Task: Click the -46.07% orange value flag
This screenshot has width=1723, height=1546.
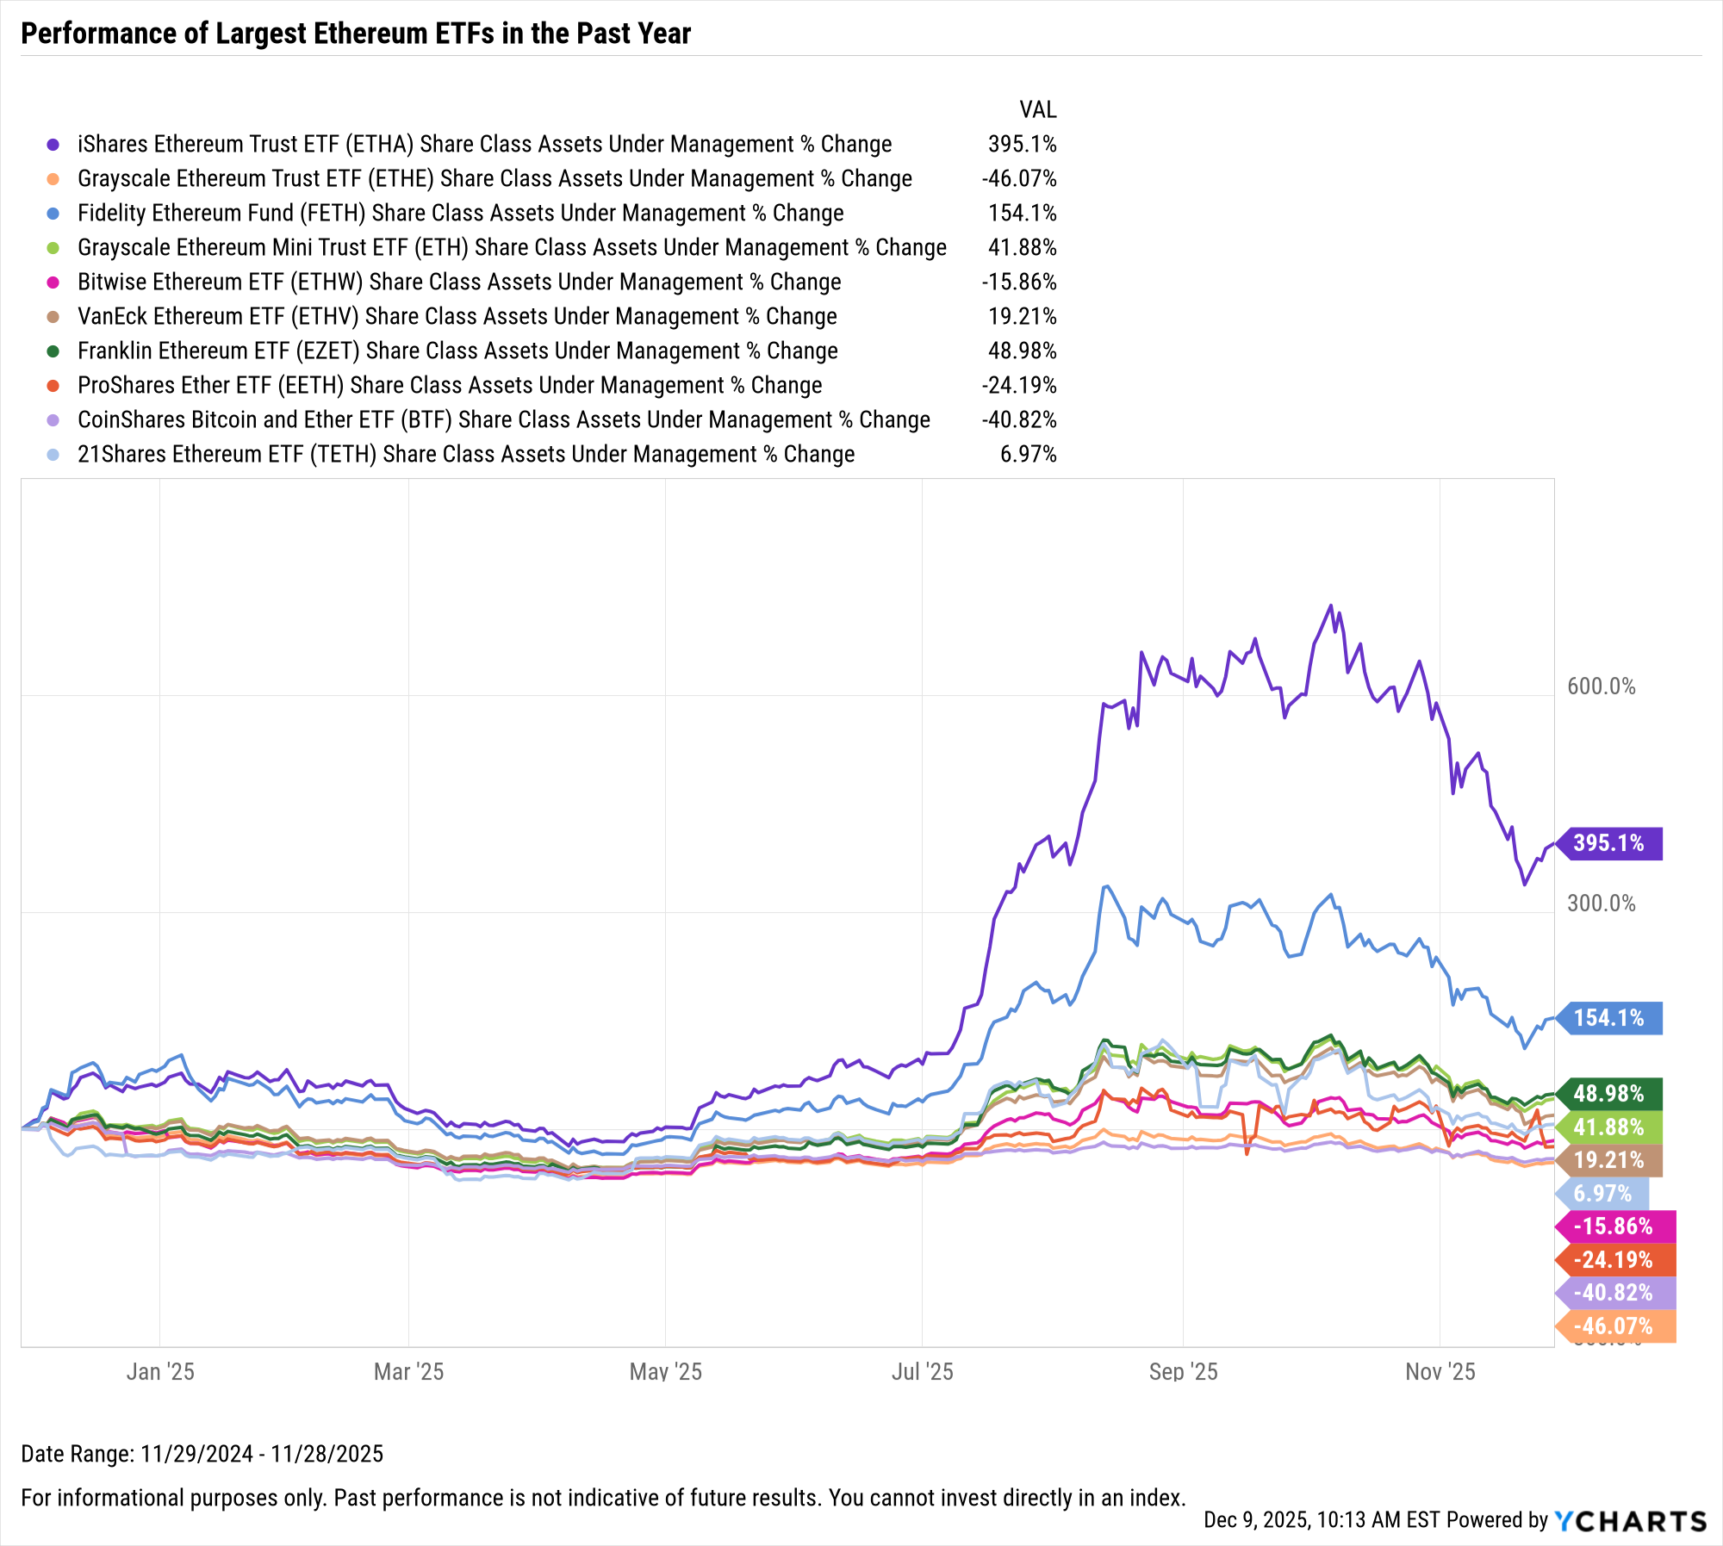Action: 1614,1326
